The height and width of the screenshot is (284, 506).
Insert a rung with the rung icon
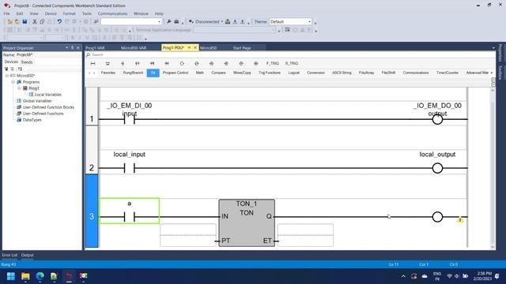[93, 63]
